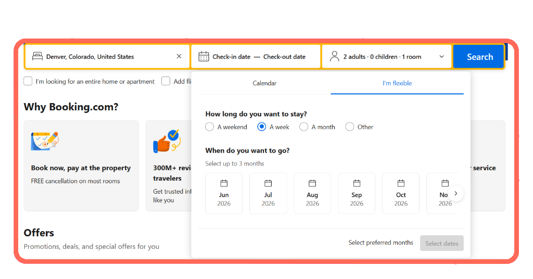
Task: Click the blue Search button
Action: pos(479,57)
